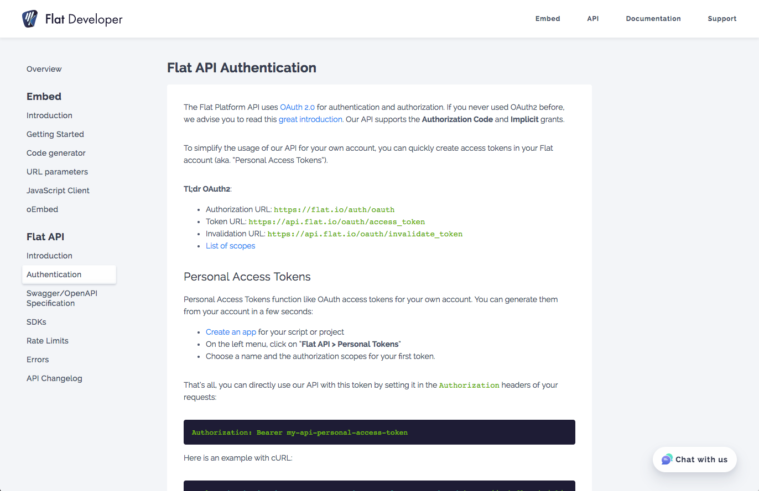Click "Flat API > Personal Tokens" bold text
Viewport: 759px width, 491px height.
pyautogui.click(x=350, y=344)
